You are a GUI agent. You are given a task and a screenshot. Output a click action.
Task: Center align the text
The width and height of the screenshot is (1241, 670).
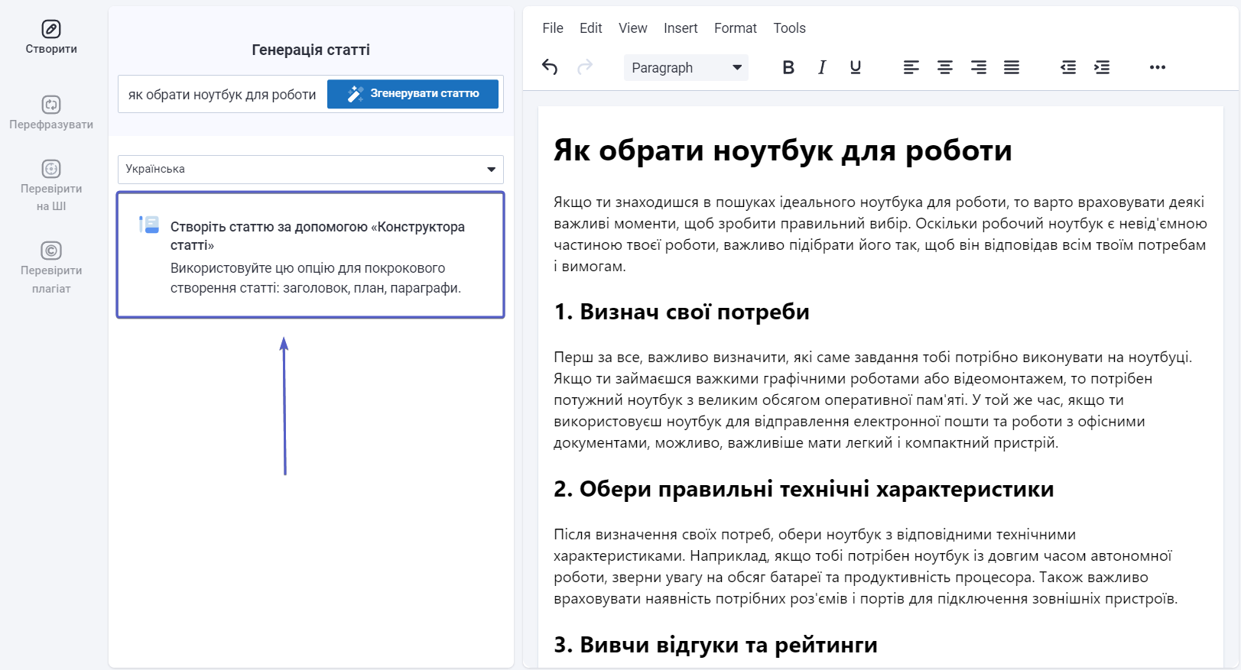tap(945, 67)
